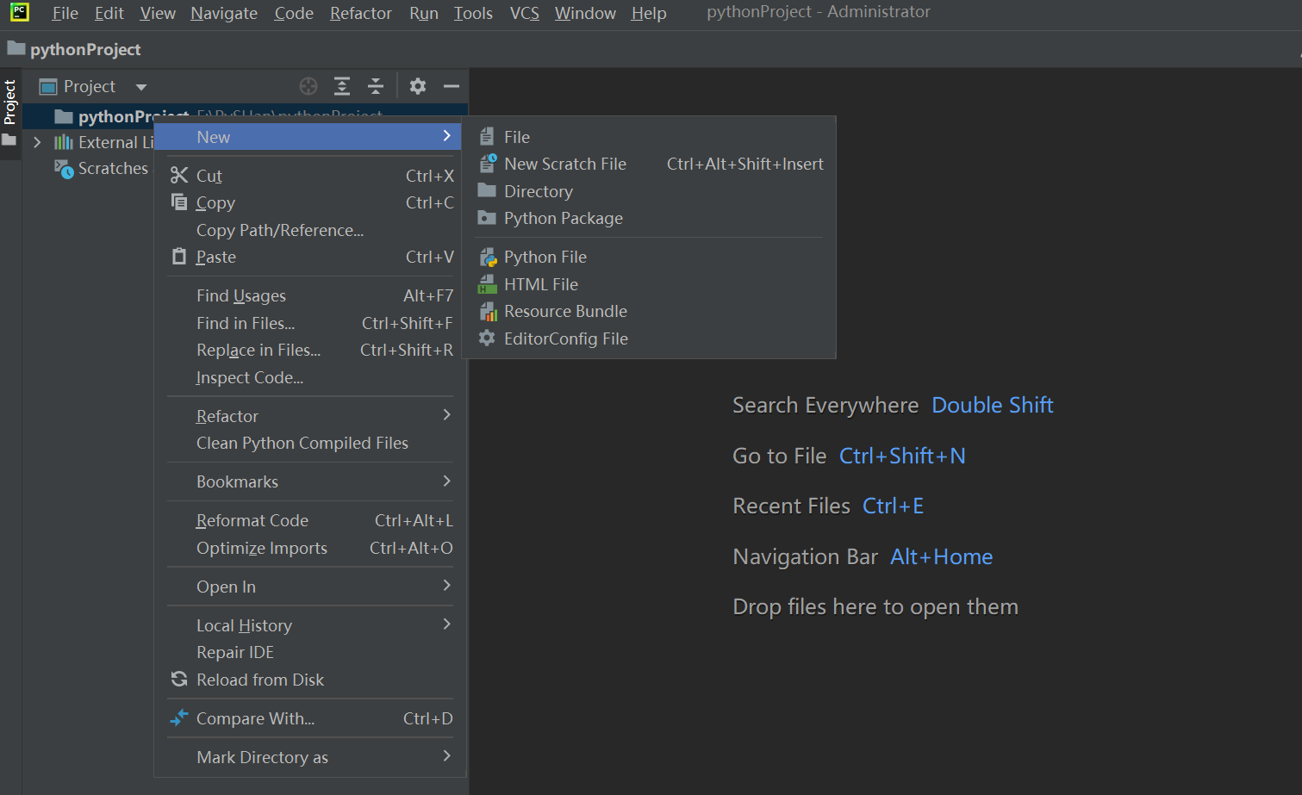
Task: Click the External Libraries bars icon
Action: 64,142
